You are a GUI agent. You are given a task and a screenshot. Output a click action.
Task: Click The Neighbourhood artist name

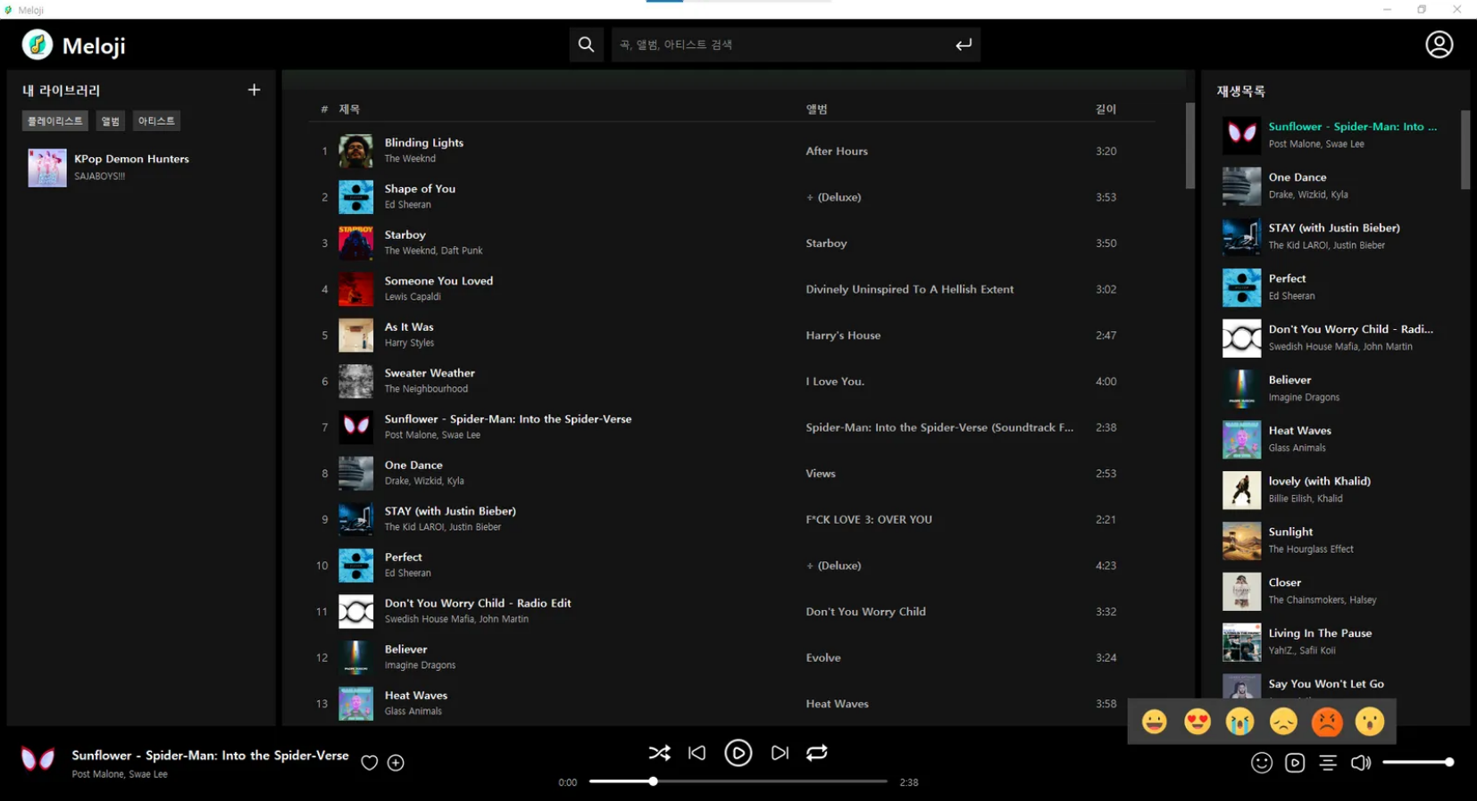pyautogui.click(x=426, y=389)
